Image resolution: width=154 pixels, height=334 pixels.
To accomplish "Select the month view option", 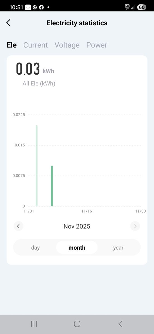I will tap(77, 248).
